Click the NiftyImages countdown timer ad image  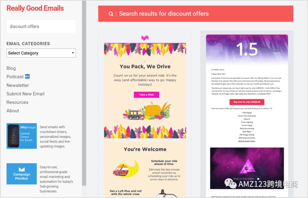pyautogui.click(x=22, y=136)
